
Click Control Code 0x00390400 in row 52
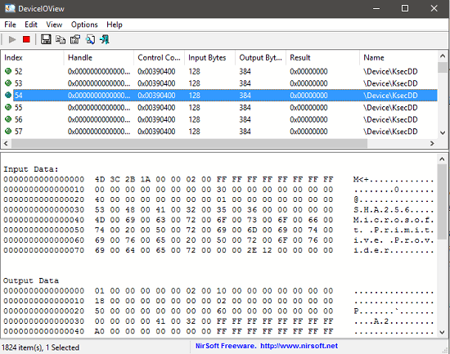pyautogui.click(x=156, y=71)
